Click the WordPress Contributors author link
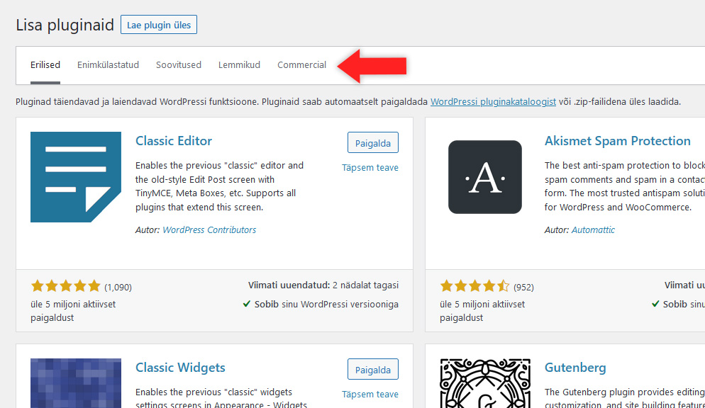 [209, 230]
